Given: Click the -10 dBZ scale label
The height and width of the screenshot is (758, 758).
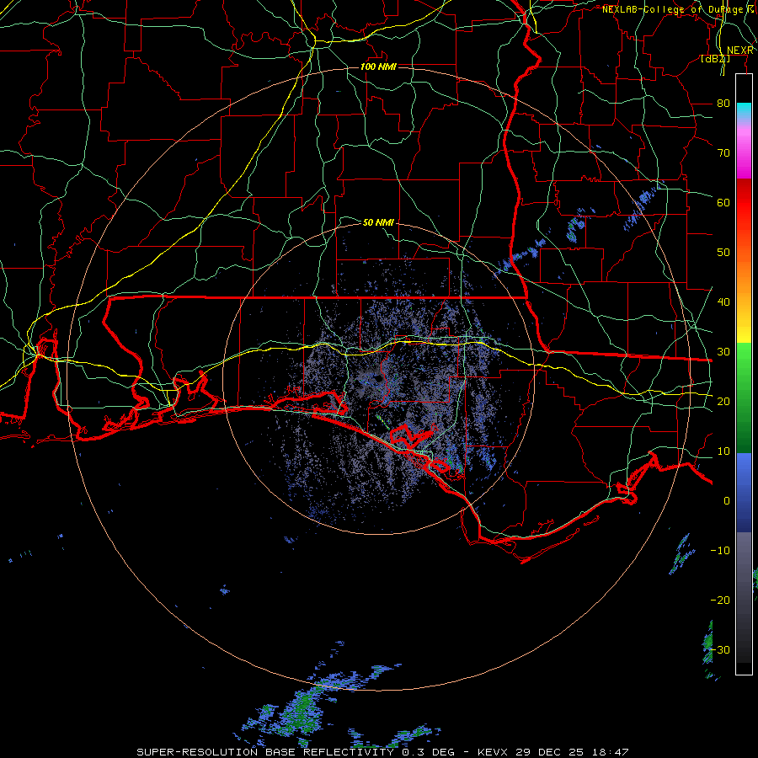Looking at the screenshot, I should click(x=720, y=550).
